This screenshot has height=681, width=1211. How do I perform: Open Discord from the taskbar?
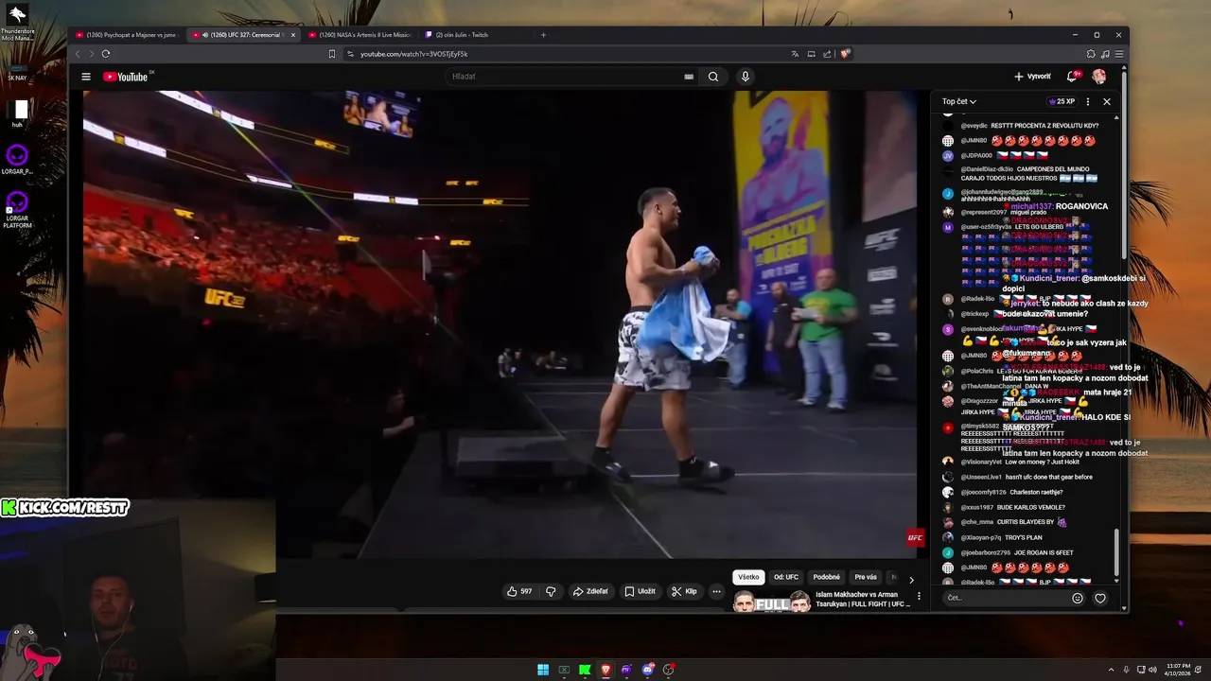point(647,670)
